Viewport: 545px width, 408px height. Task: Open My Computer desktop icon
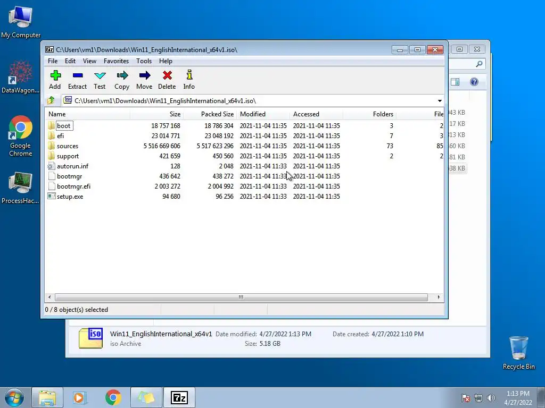pos(21,22)
